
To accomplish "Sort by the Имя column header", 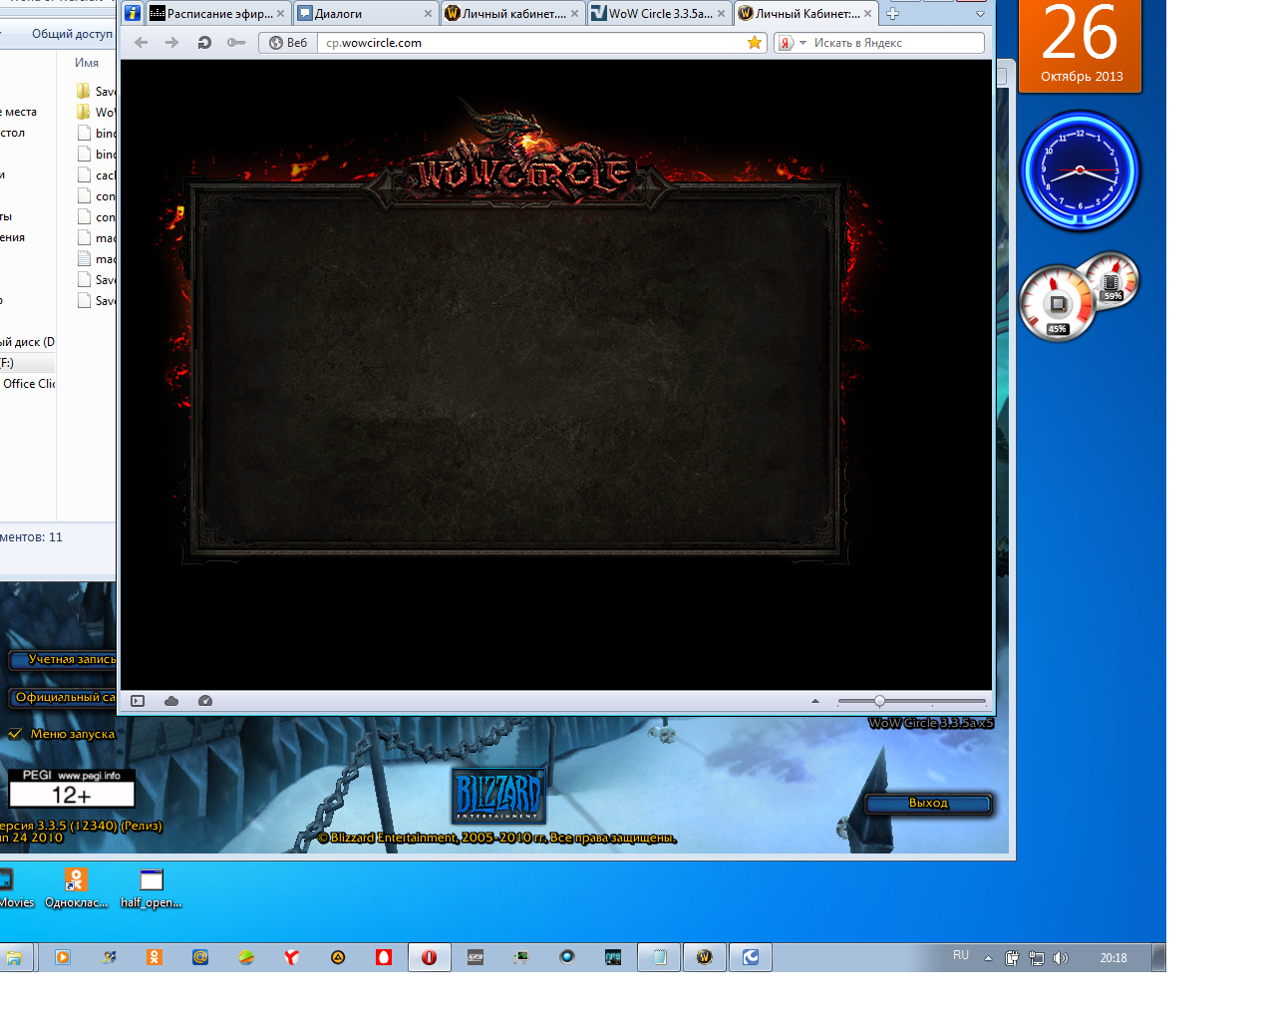I will pos(87,63).
